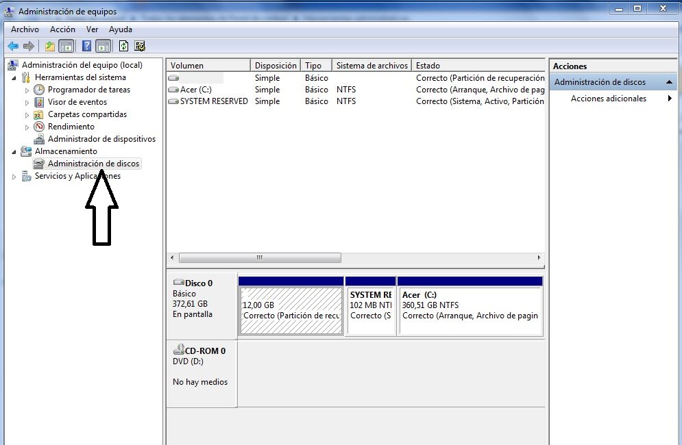Open the Acción menu
This screenshot has width=682, height=445.
(x=62, y=29)
